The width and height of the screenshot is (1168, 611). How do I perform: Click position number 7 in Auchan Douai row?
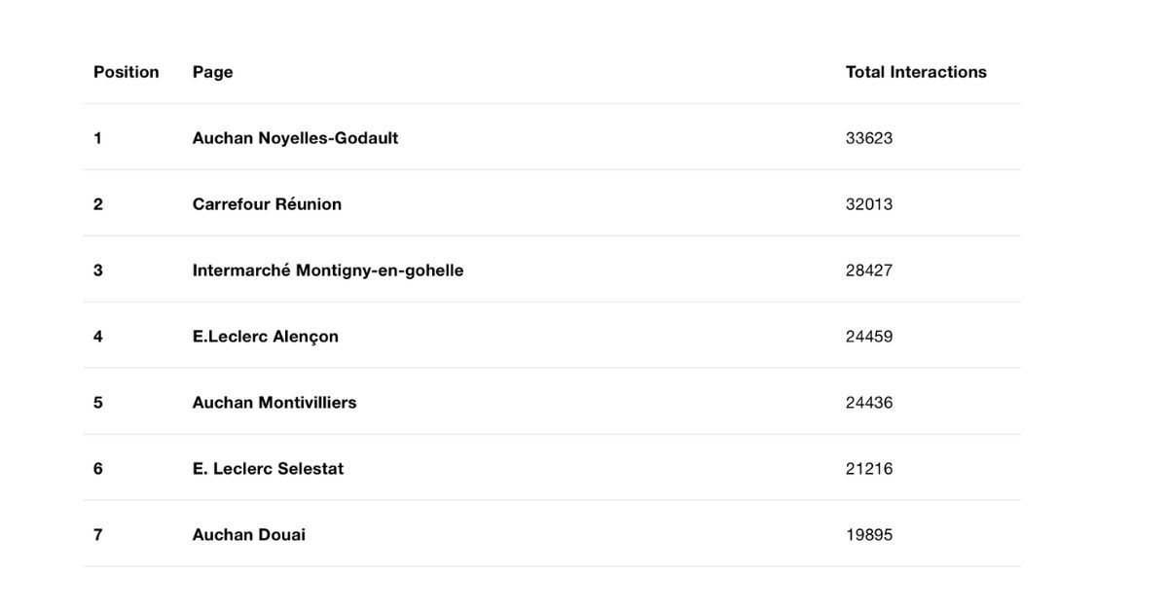98,535
